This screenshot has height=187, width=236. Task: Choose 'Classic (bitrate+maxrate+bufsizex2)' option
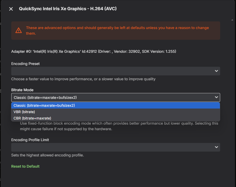click(x=44, y=105)
